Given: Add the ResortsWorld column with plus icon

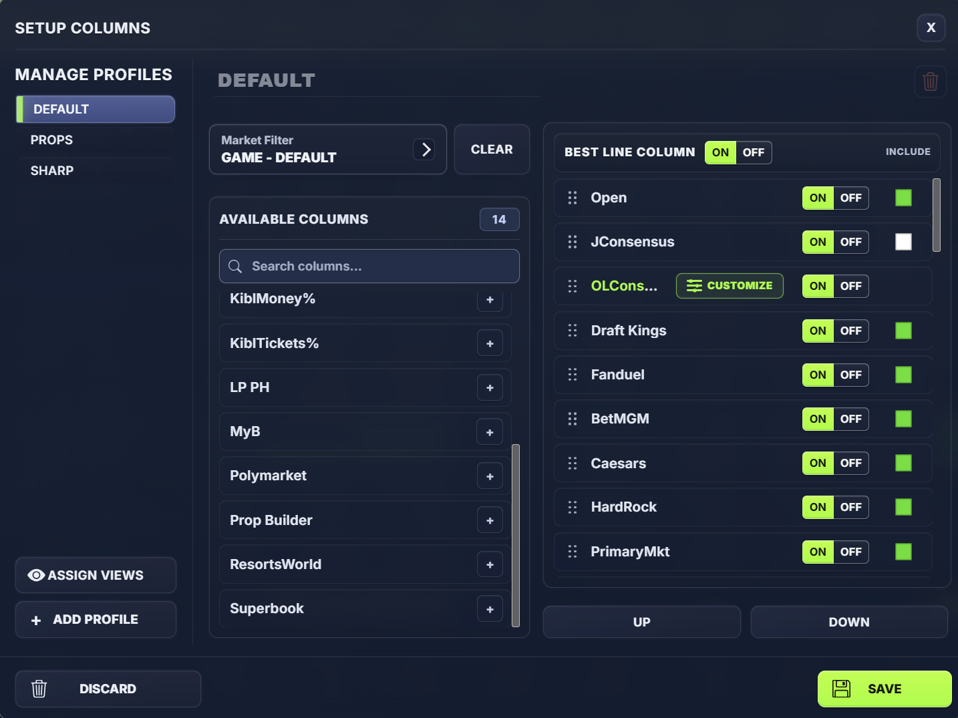Looking at the screenshot, I should [490, 564].
